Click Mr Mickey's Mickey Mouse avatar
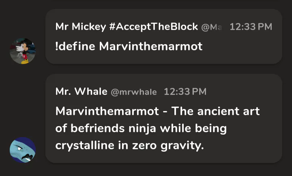Viewport: 292px width, 176px height. pos(22,51)
